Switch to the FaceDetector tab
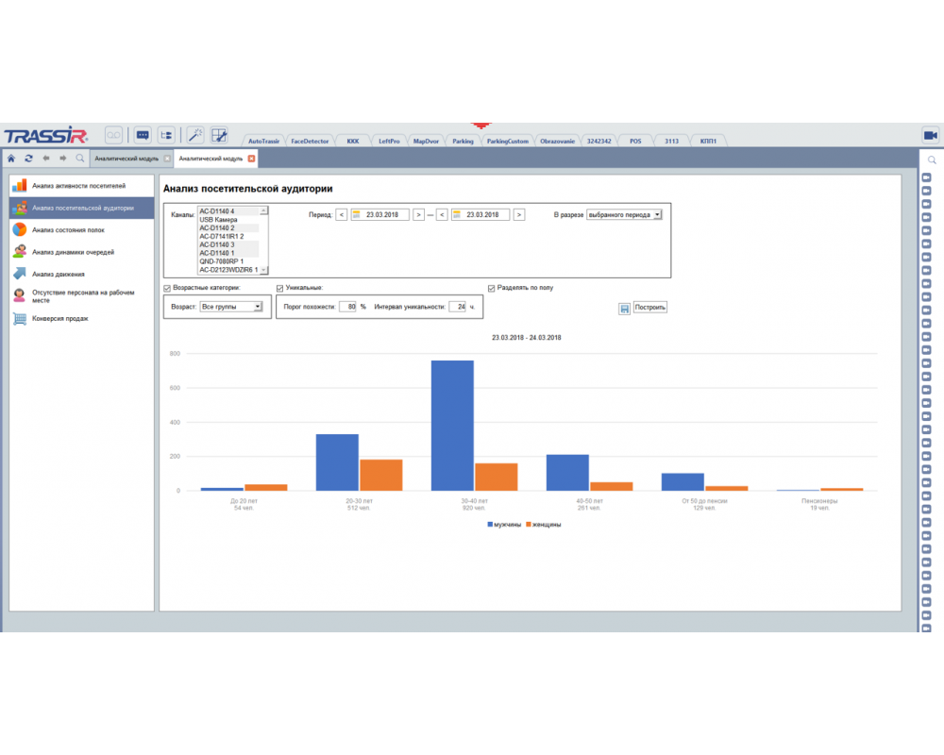 click(x=310, y=141)
